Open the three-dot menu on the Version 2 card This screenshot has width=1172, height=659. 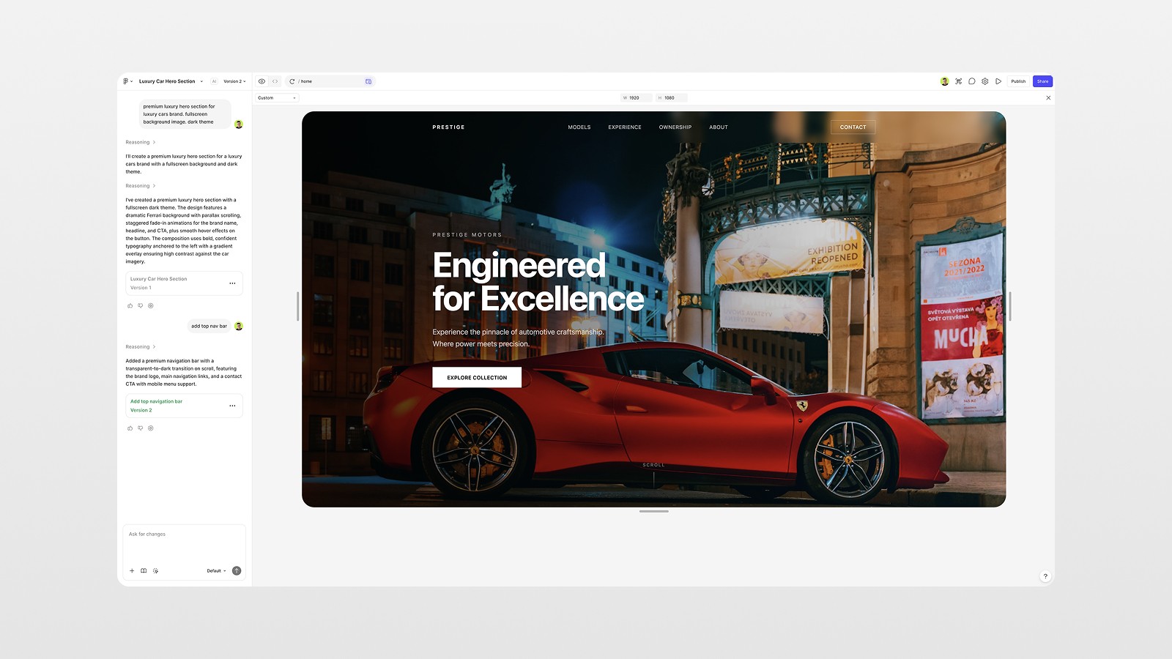[x=232, y=406]
